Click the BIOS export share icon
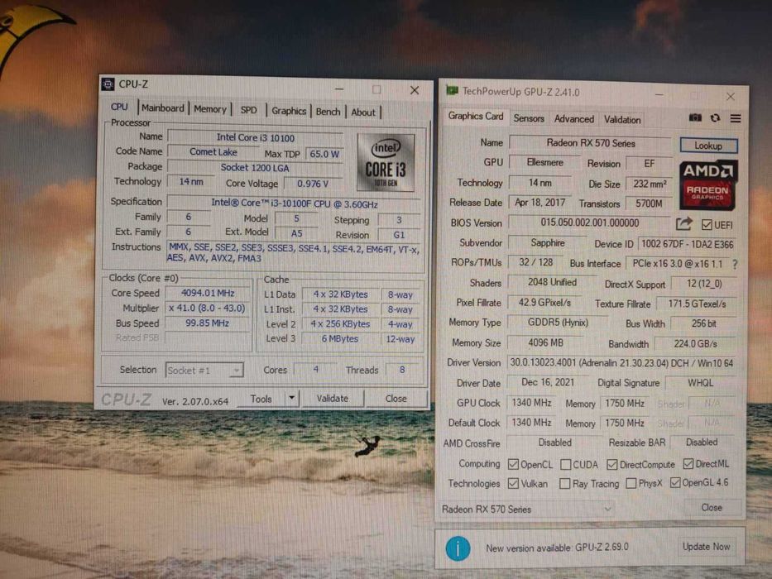 tap(683, 224)
